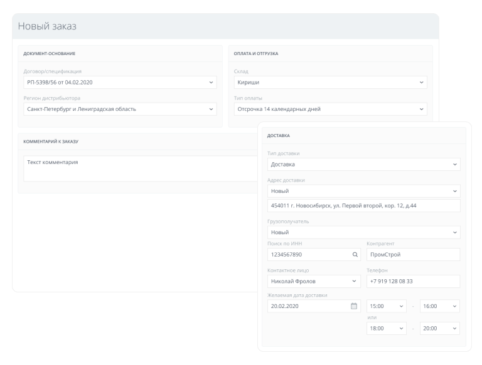Expand the Контактное лицо dropdown
This screenshot has height=365, width=482.
click(314, 281)
